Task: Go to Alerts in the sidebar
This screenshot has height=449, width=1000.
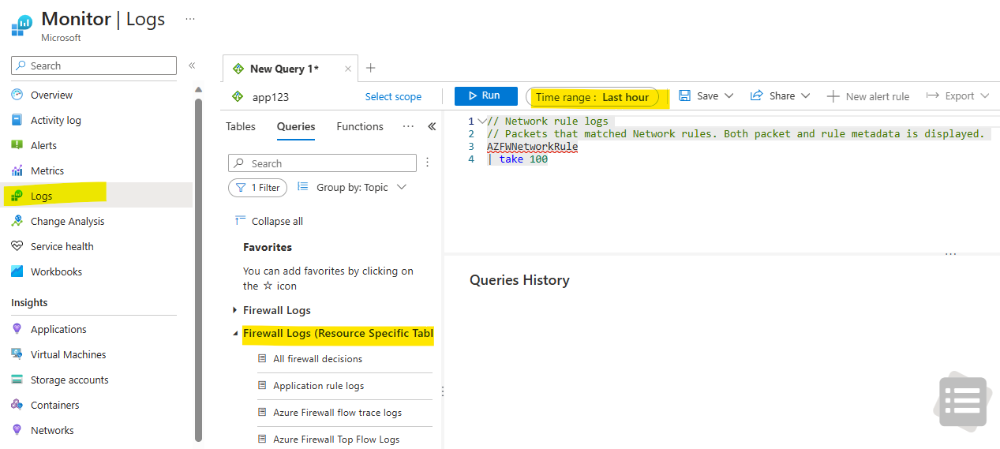Action: click(43, 145)
